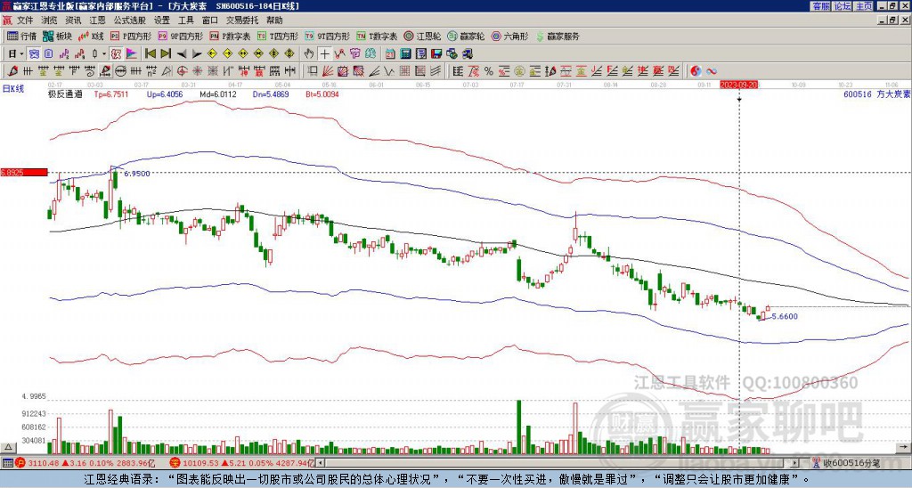Click the 收600516分笔 status entry

851,463
